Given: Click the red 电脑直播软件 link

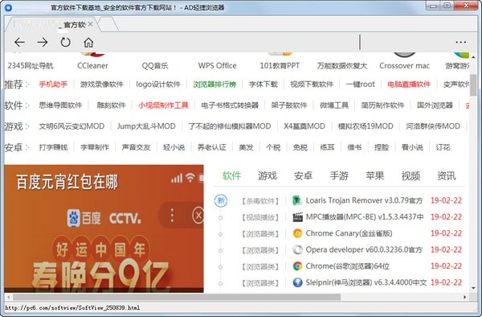Looking at the screenshot, I should coord(409,84).
